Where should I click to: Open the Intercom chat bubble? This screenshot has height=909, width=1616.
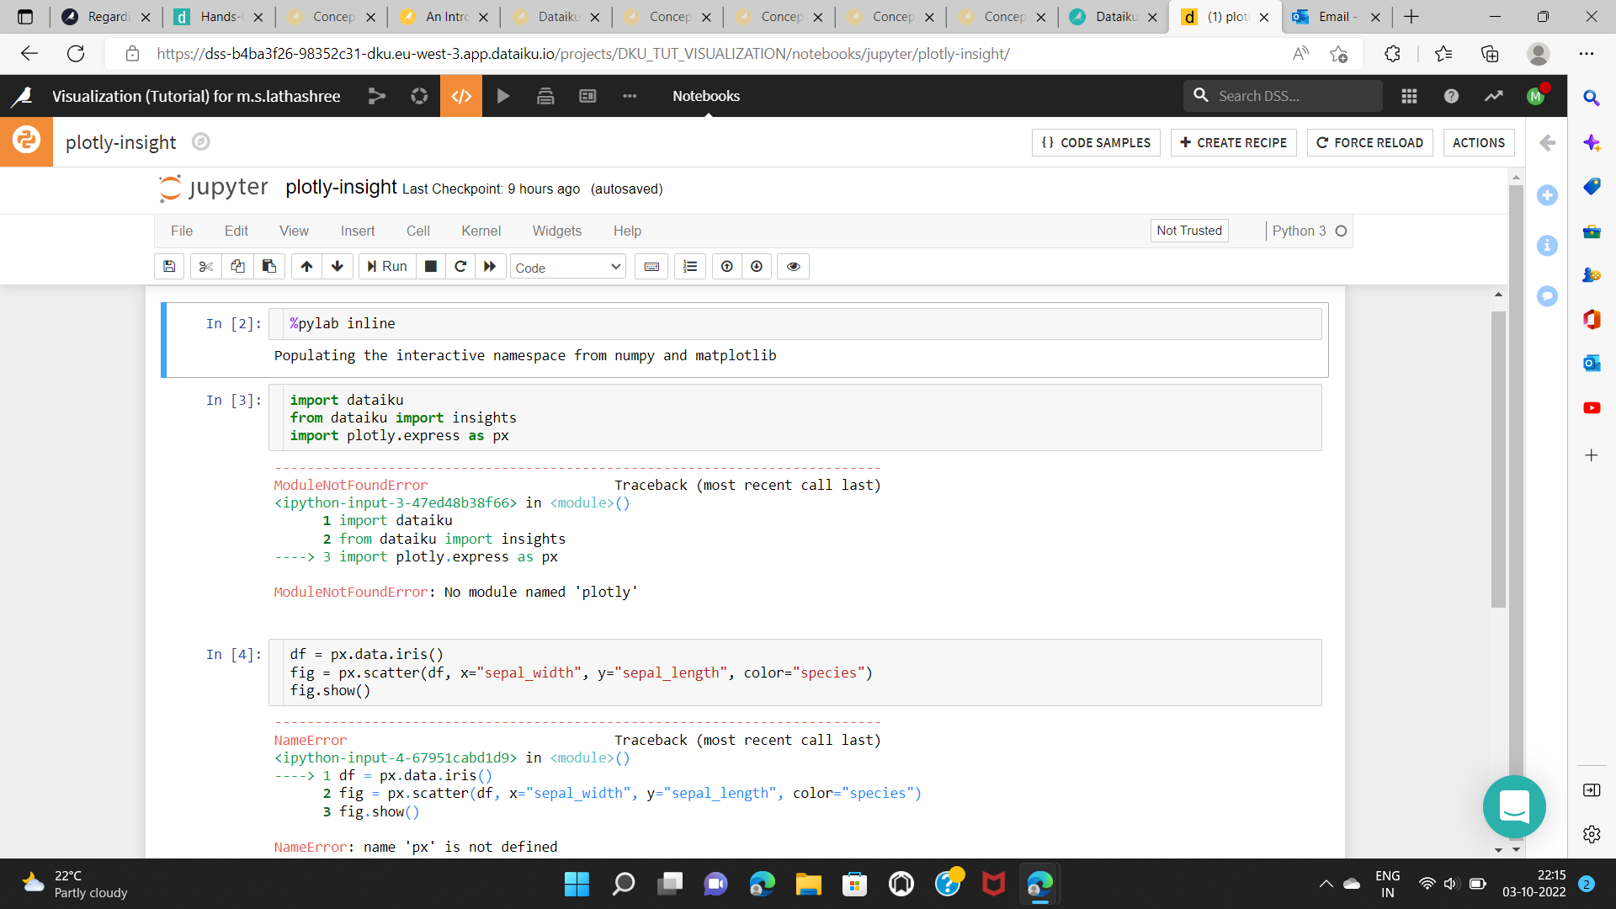1513,806
